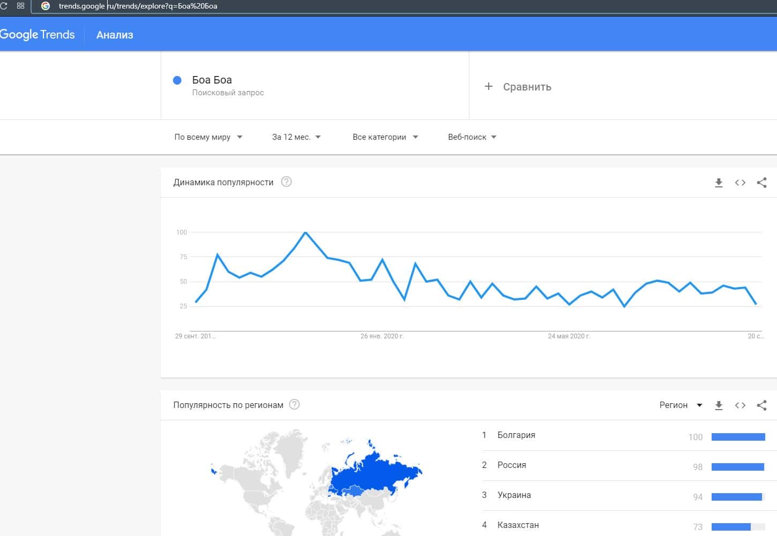Click the Google Trends logo
777x536 pixels.
click(38, 35)
